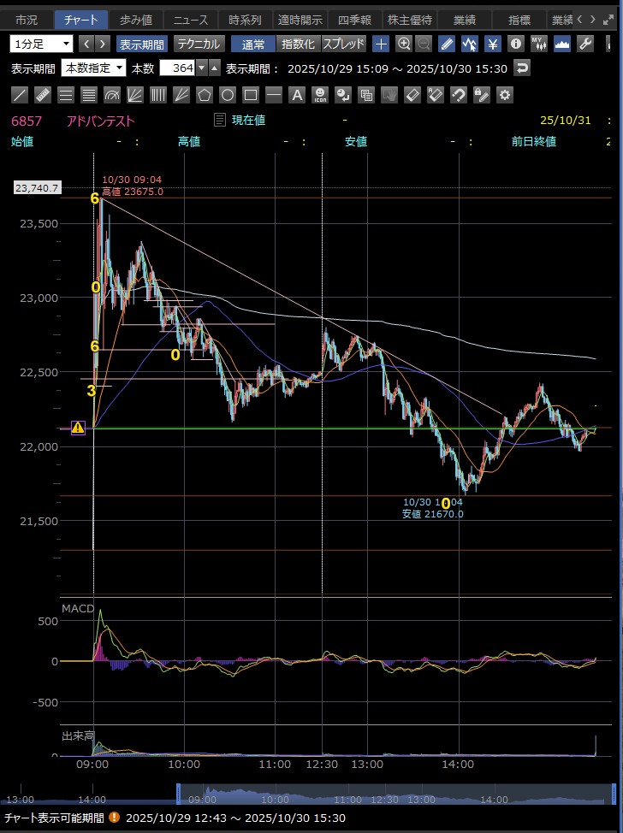This screenshot has height=833, width=623.
Task: Open the drawing gear settings icon
Action: click(x=504, y=95)
